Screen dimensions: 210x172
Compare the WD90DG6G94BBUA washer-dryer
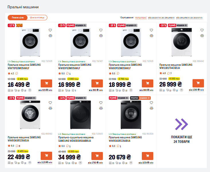tap(101, 108)
